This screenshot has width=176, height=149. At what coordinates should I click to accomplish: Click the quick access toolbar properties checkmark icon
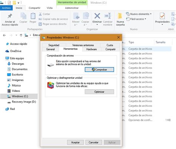click(9, 3)
